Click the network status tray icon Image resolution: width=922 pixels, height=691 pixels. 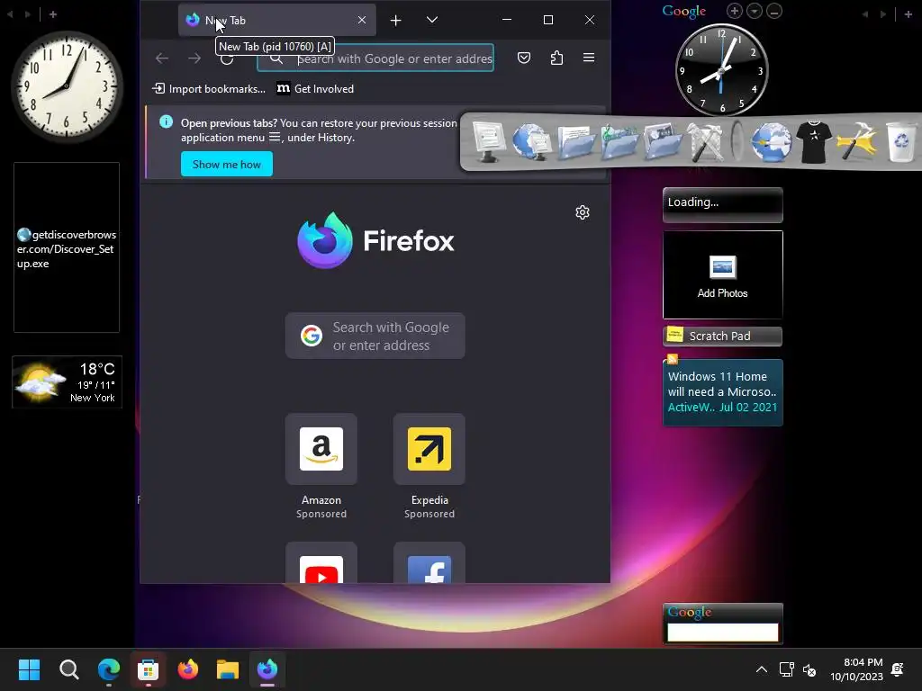[x=786, y=669]
